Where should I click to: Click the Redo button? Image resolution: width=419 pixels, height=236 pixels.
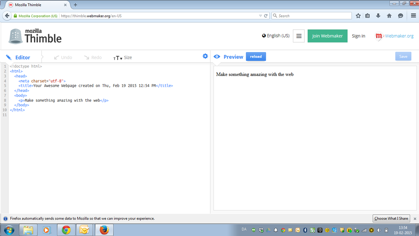point(93,57)
